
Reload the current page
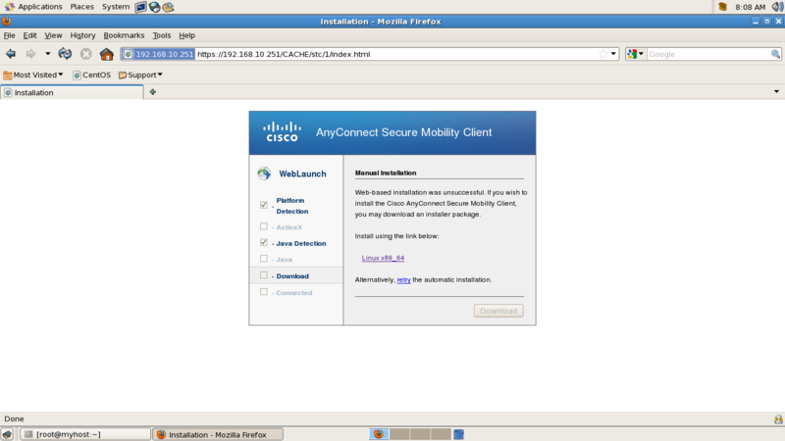pyautogui.click(x=65, y=54)
